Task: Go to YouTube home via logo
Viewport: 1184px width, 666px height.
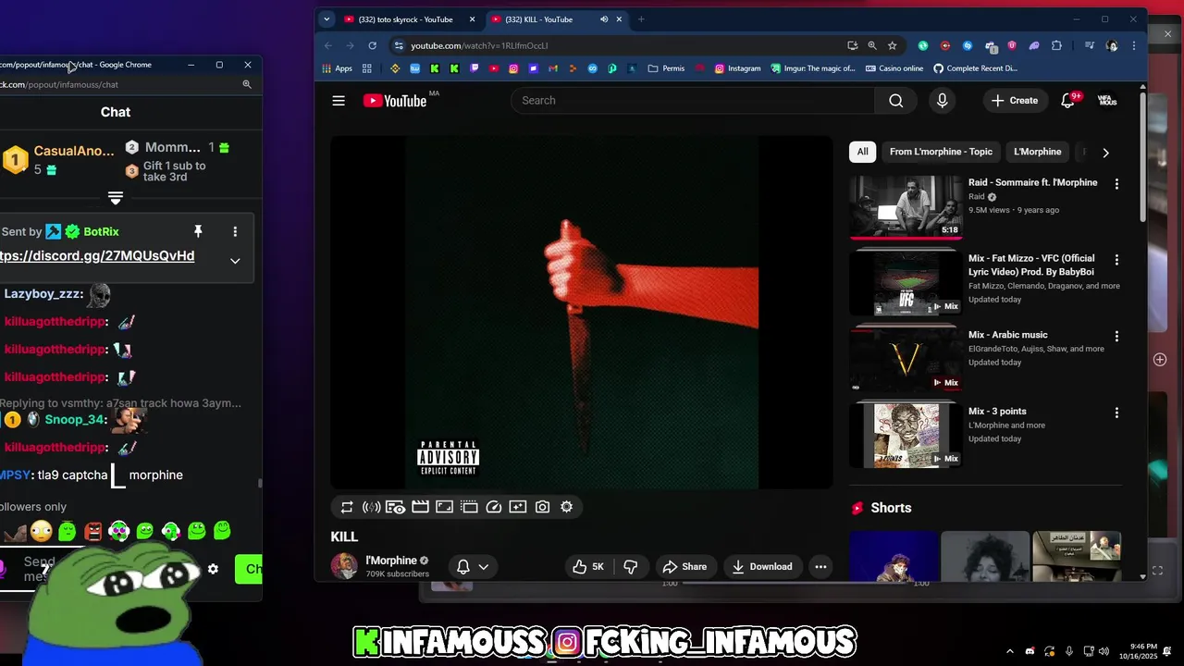Action: [x=394, y=101]
